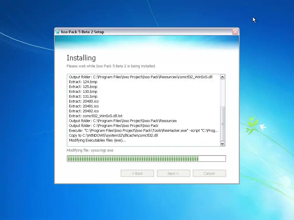The width and height of the screenshot is (294, 220).
Task: Select the 'Modifying Executables files (exe)...' line
Action: [x=97, y=140]
